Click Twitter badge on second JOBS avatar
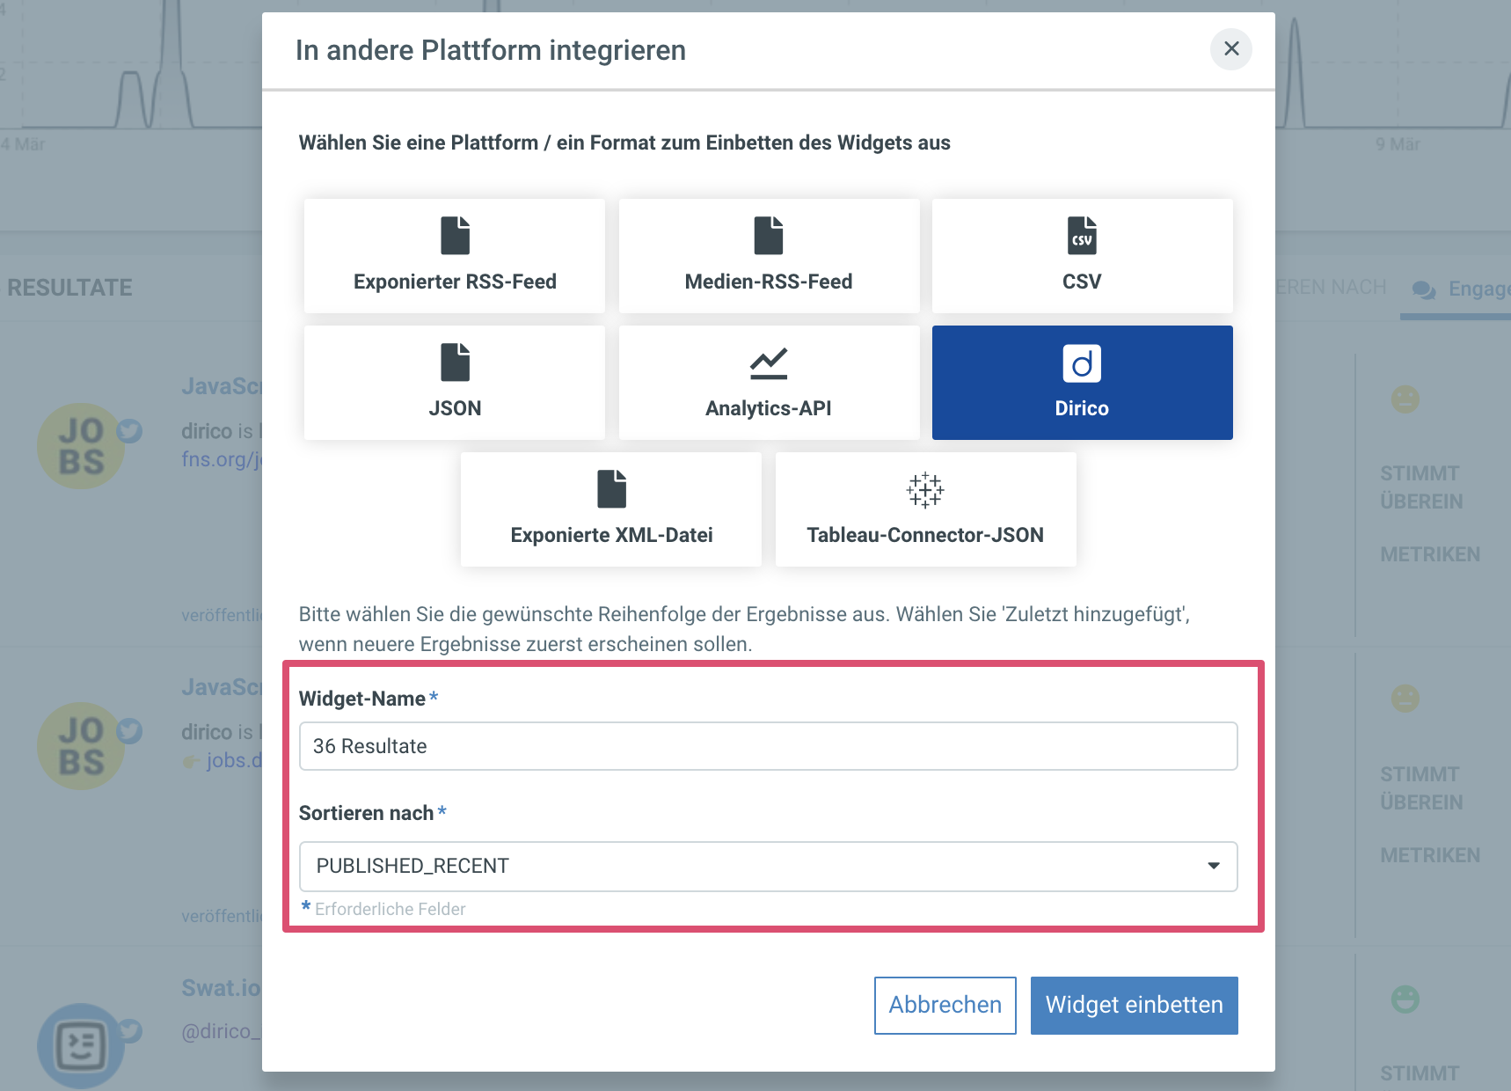The height and width of the screenshot is (1091, 1511). click(129, 730)
